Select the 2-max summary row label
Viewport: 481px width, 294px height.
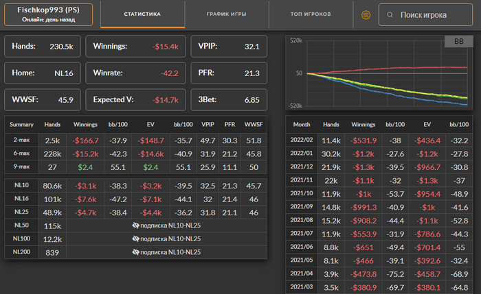(x=21, y=140)
